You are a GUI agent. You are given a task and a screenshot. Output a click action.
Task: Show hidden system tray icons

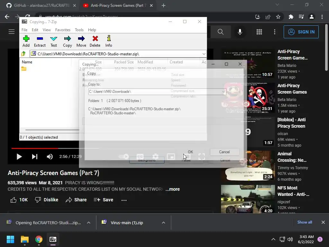click(273, 239)
